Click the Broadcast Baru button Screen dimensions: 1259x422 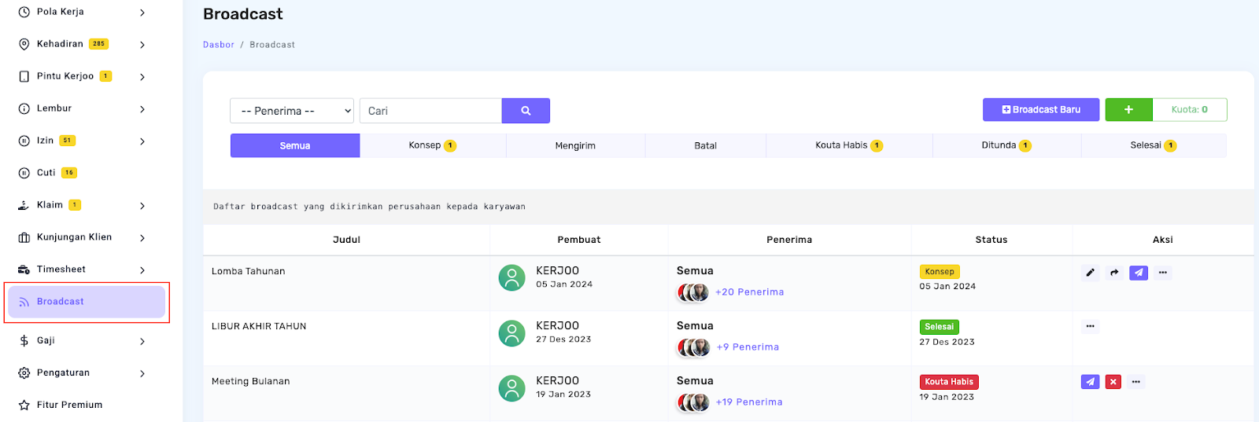[x=1041, y=110]
